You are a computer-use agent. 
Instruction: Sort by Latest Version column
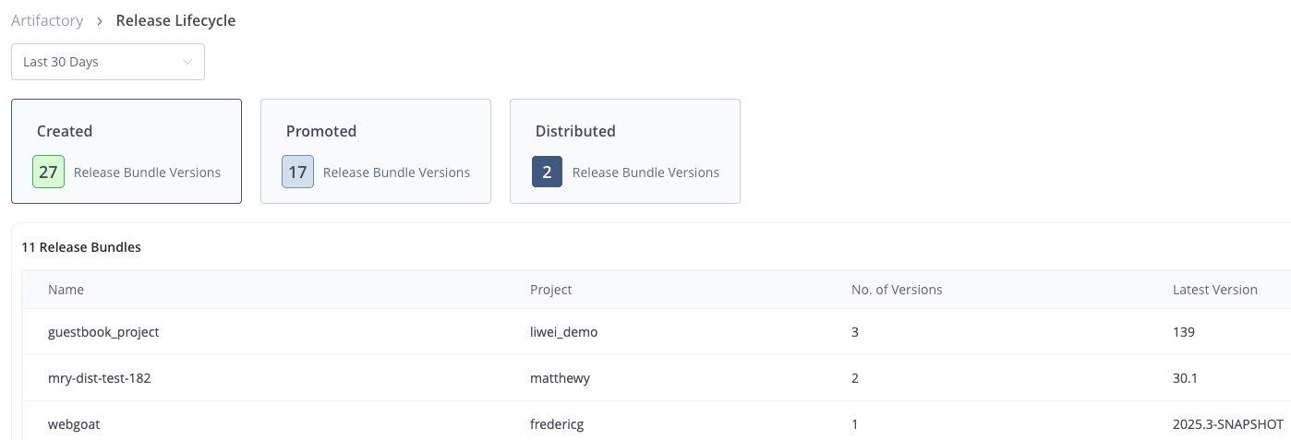coord(1214,290)
